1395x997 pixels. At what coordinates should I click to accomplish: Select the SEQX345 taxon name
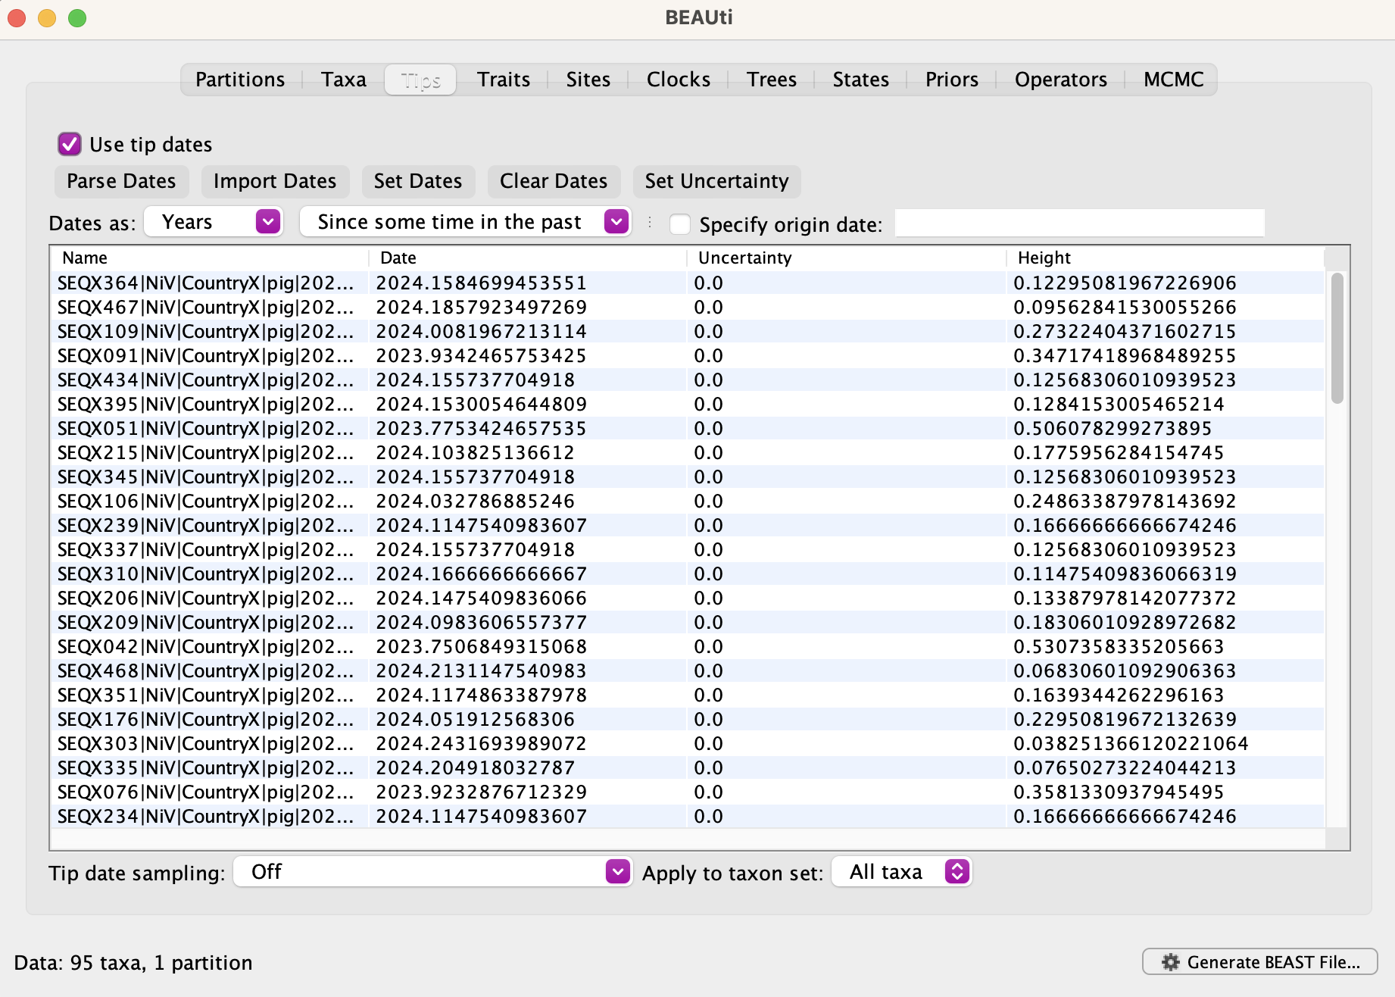[205, 477]
